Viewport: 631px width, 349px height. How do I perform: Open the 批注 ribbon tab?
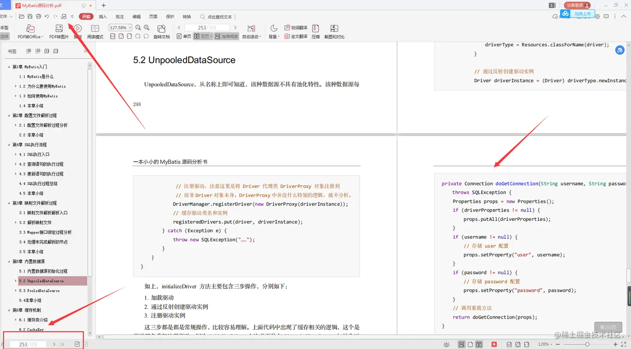click(120, 17)
